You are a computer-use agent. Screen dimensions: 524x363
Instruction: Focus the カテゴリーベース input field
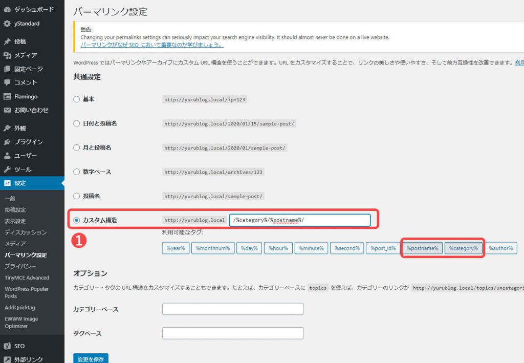(x=233, y=309)
